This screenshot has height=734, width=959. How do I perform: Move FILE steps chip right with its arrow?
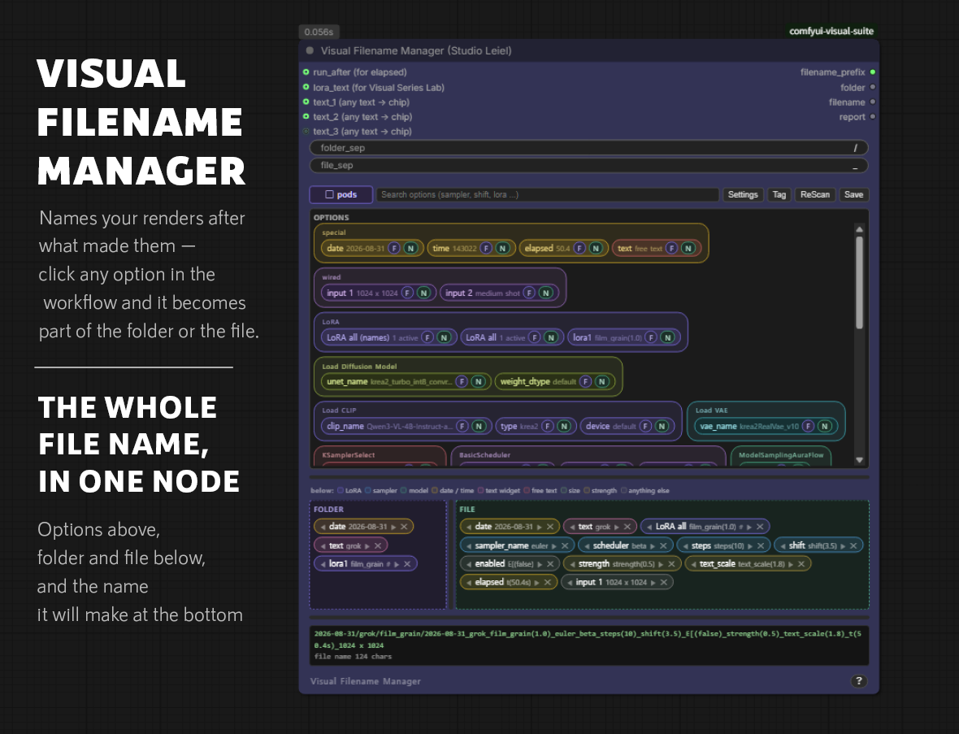click(x=750, y=545)
